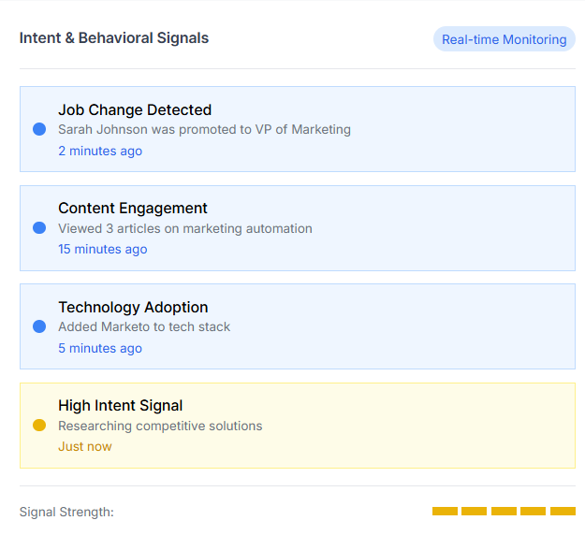Open the Content Engagement heading
The image size is (585, 535).
[x=133, y=209]
